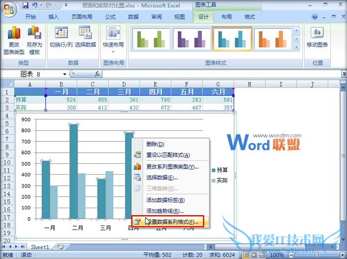Select the teal chart style thumbnail
The image size is (347, 259).
click(x=232, y=39)
